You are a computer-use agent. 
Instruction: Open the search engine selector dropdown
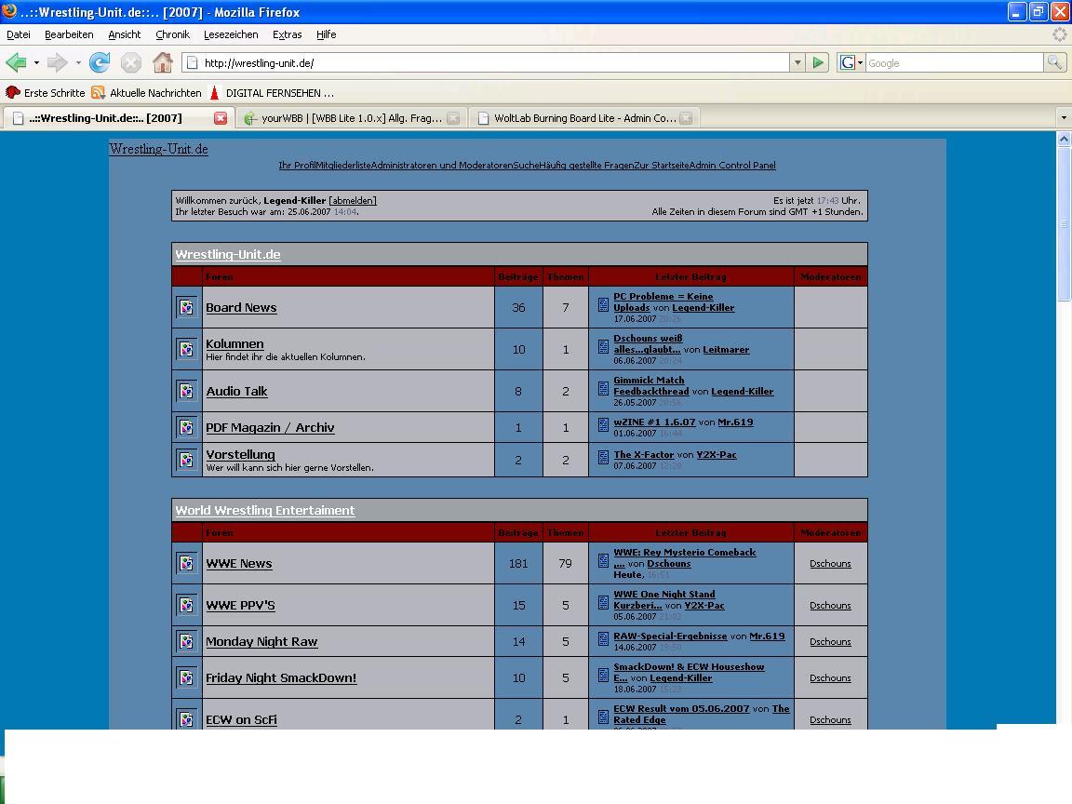[860, 63]
